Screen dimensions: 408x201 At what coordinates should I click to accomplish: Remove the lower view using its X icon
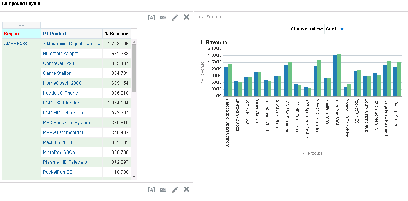186,189
